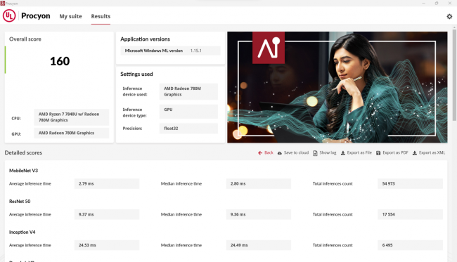Click ResNet 50 inferences count 17 554
457x262 pixels.
tap(410, 214)
